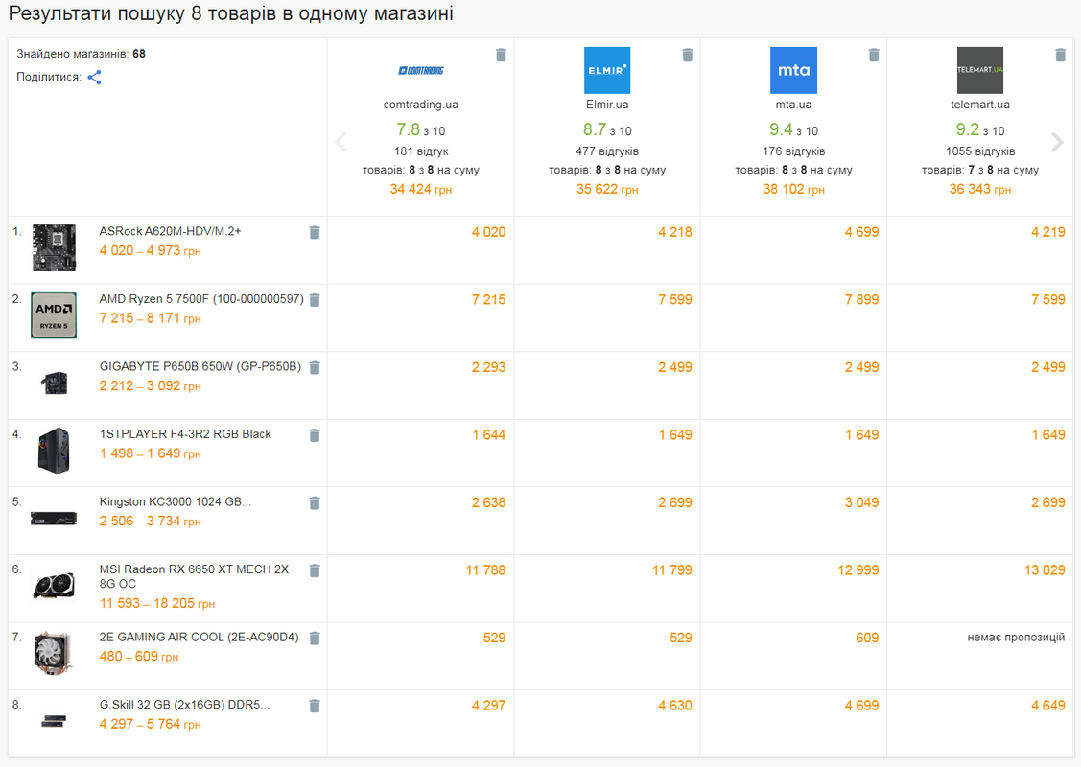This screenshot has height=767, width=1081.
Task: Delete 1STPLAYER F4-3R2 RGB Black from list
Action: (315, 435)
